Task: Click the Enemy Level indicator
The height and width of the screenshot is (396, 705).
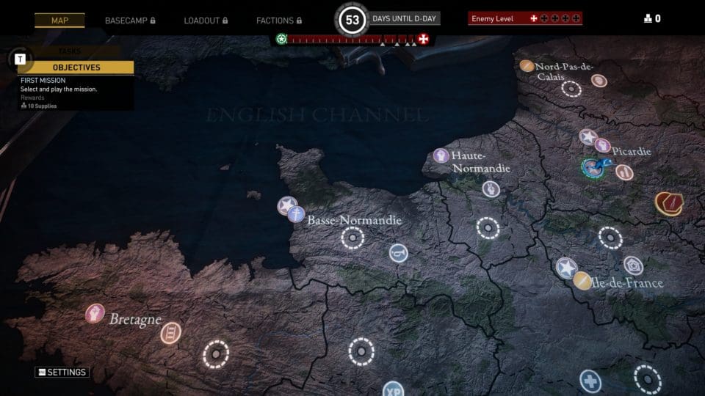Action: [524, 18]
